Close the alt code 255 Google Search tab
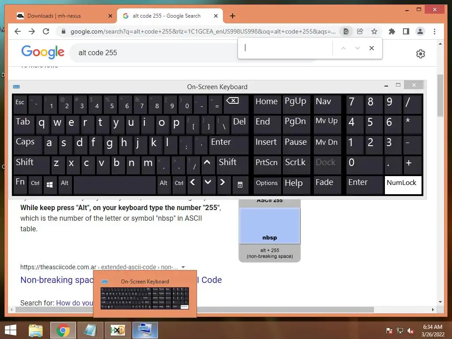The height and width of the screenshot is (339, 452). point(215,16)
